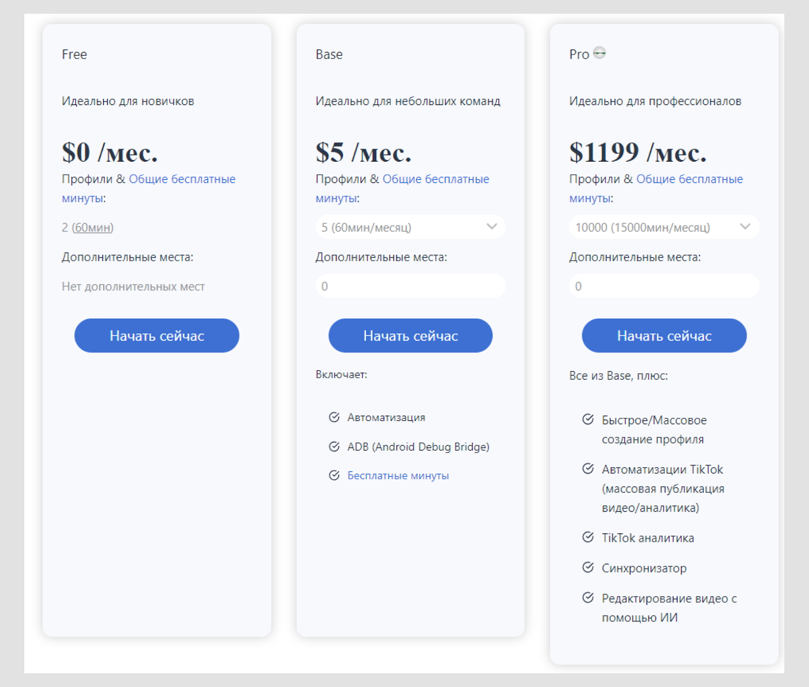
Task: Open Pro plan profiles dropdown 10000 (15000мин/месяц)
Action: (664, 227)
